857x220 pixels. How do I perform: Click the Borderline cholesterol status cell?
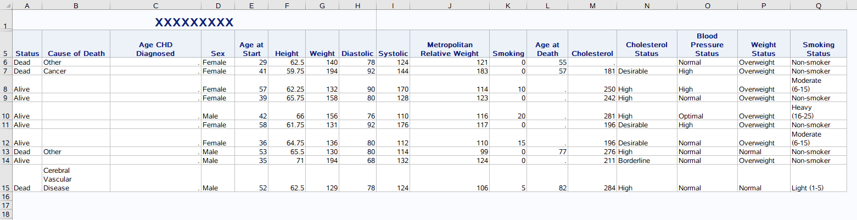[x=646, y=161]
